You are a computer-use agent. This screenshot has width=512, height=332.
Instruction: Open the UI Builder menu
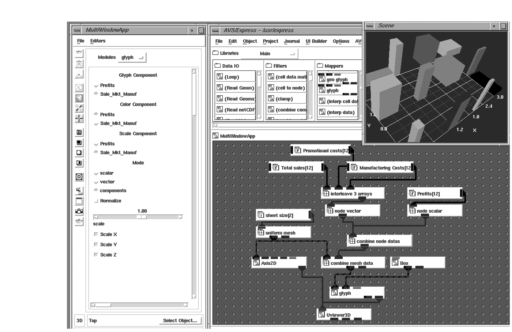316,41
